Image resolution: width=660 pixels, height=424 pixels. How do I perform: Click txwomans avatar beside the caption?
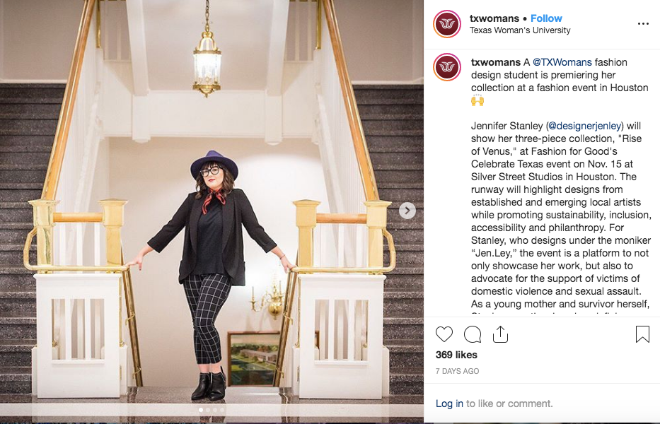point(447,67)
